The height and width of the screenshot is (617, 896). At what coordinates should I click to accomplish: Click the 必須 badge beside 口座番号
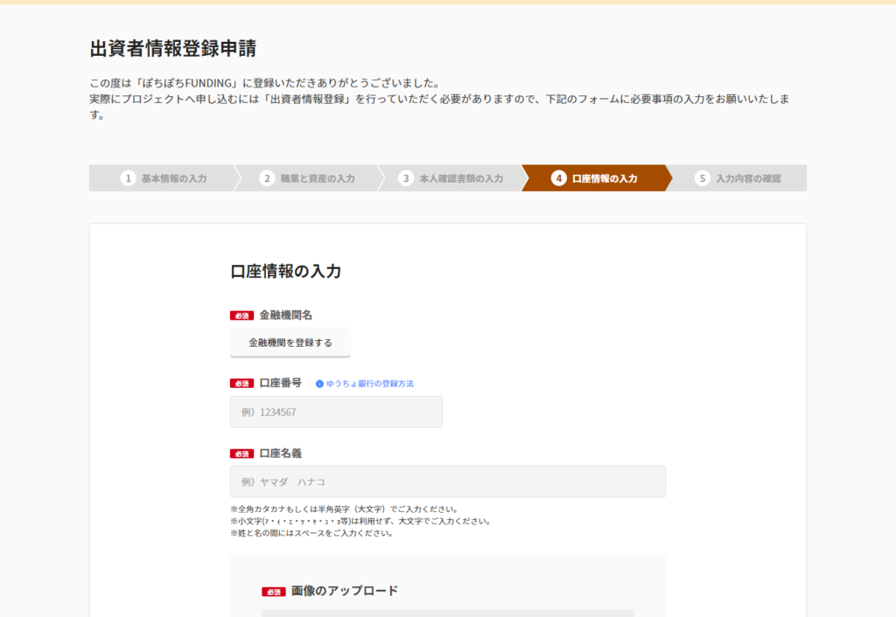click(242, 384)
